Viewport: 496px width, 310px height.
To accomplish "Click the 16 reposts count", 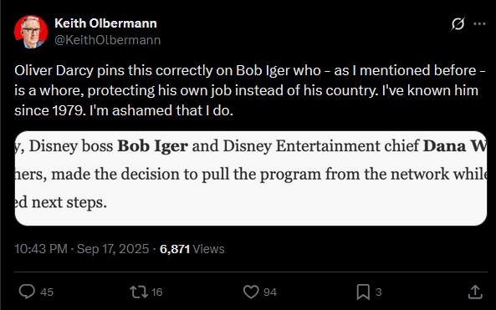I will (x=156, y=292).
